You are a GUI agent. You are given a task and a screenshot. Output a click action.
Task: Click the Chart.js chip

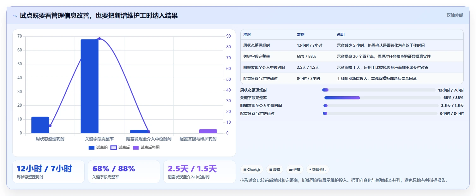252,169
